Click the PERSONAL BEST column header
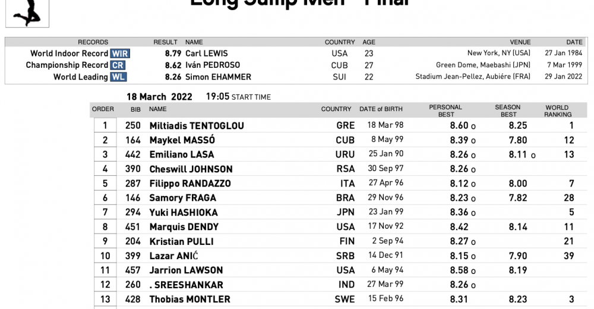This screenshot has width=594, height=309. click(445, 111)
